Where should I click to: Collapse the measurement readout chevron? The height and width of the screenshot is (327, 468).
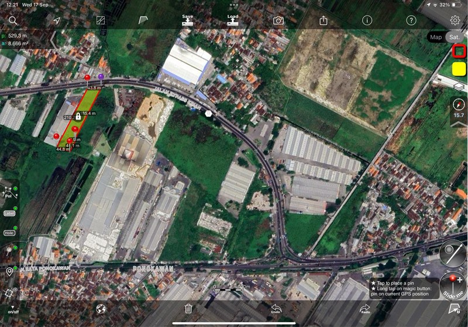coord(53,39)
